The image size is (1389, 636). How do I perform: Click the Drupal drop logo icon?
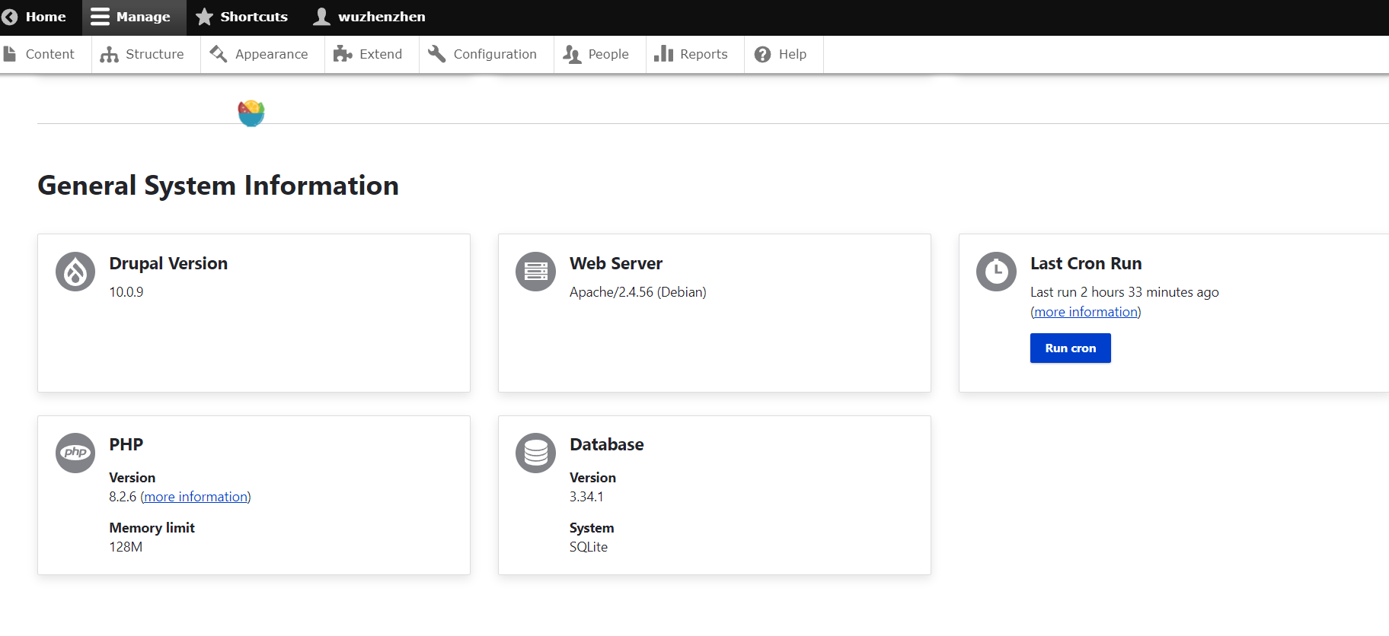pos(75,272)
